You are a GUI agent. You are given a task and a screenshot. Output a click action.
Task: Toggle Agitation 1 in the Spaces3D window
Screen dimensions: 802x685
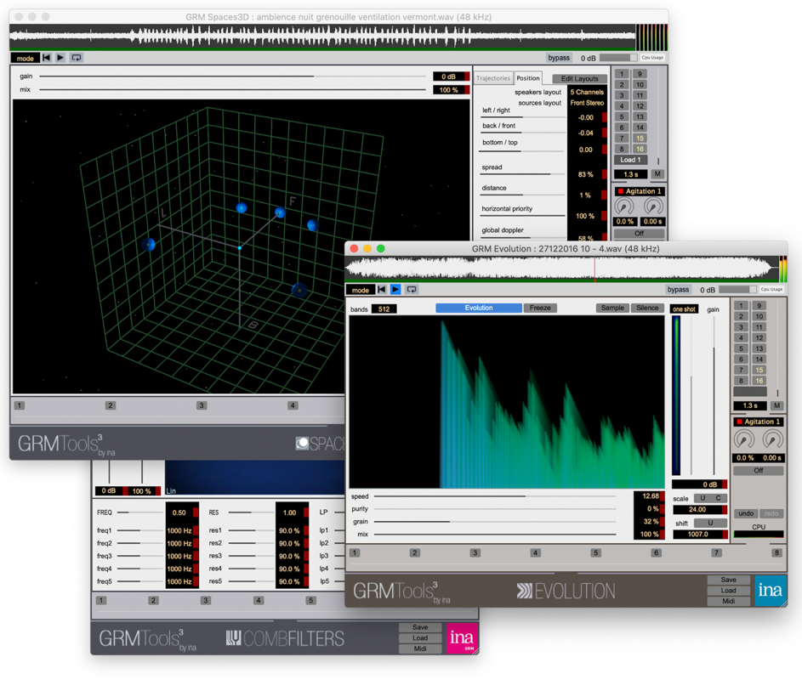pyautogui.click(x=640, y=191)
